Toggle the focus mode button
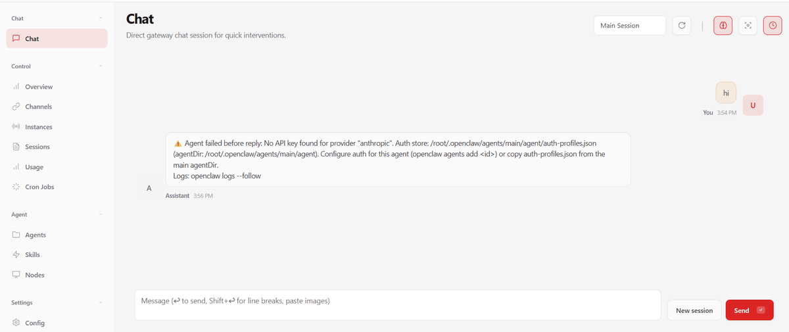 (x=748, y=26)
